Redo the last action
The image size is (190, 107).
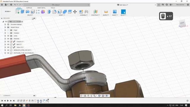(x=20, y=5)
